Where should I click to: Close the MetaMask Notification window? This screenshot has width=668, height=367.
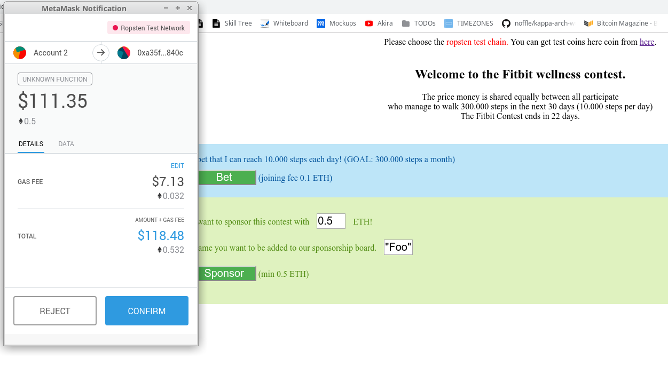190,8
